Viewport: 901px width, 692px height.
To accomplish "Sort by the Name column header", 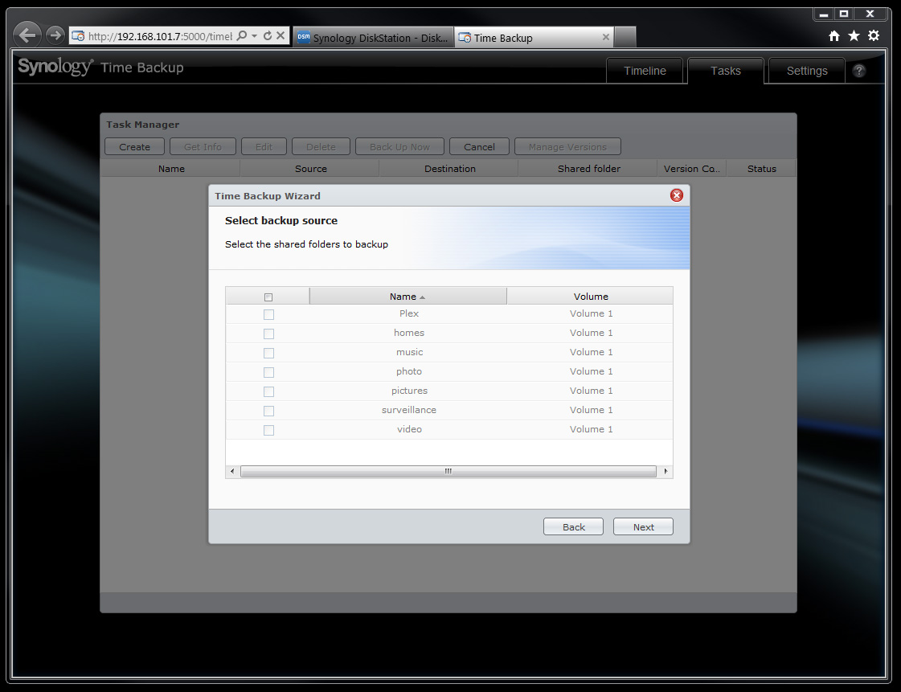I will coord(408,296).
